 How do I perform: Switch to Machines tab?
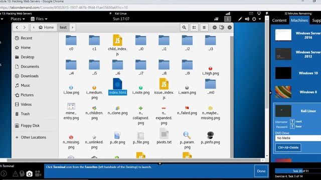pyautogui.click(x=299, y=20)
